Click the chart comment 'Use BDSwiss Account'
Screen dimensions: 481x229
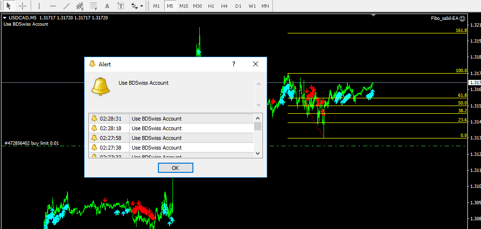pos(26,24)
